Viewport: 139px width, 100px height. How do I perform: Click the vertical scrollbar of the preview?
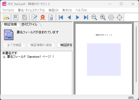[136, 54]
